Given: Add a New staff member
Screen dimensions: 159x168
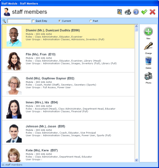Looking at the screenshot, I should point(148,33).
